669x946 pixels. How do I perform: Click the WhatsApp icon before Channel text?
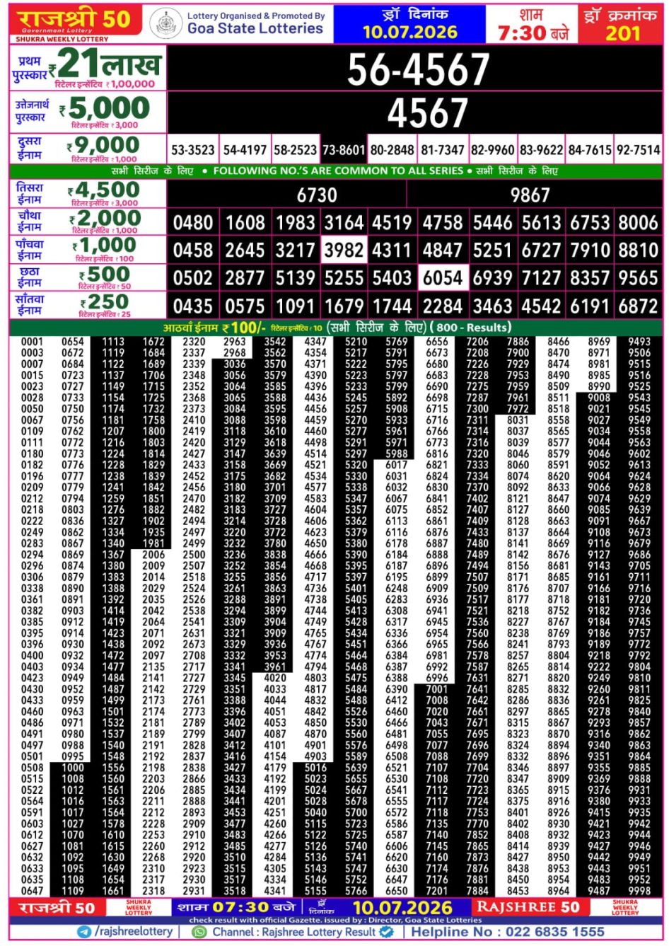[201, 933]
